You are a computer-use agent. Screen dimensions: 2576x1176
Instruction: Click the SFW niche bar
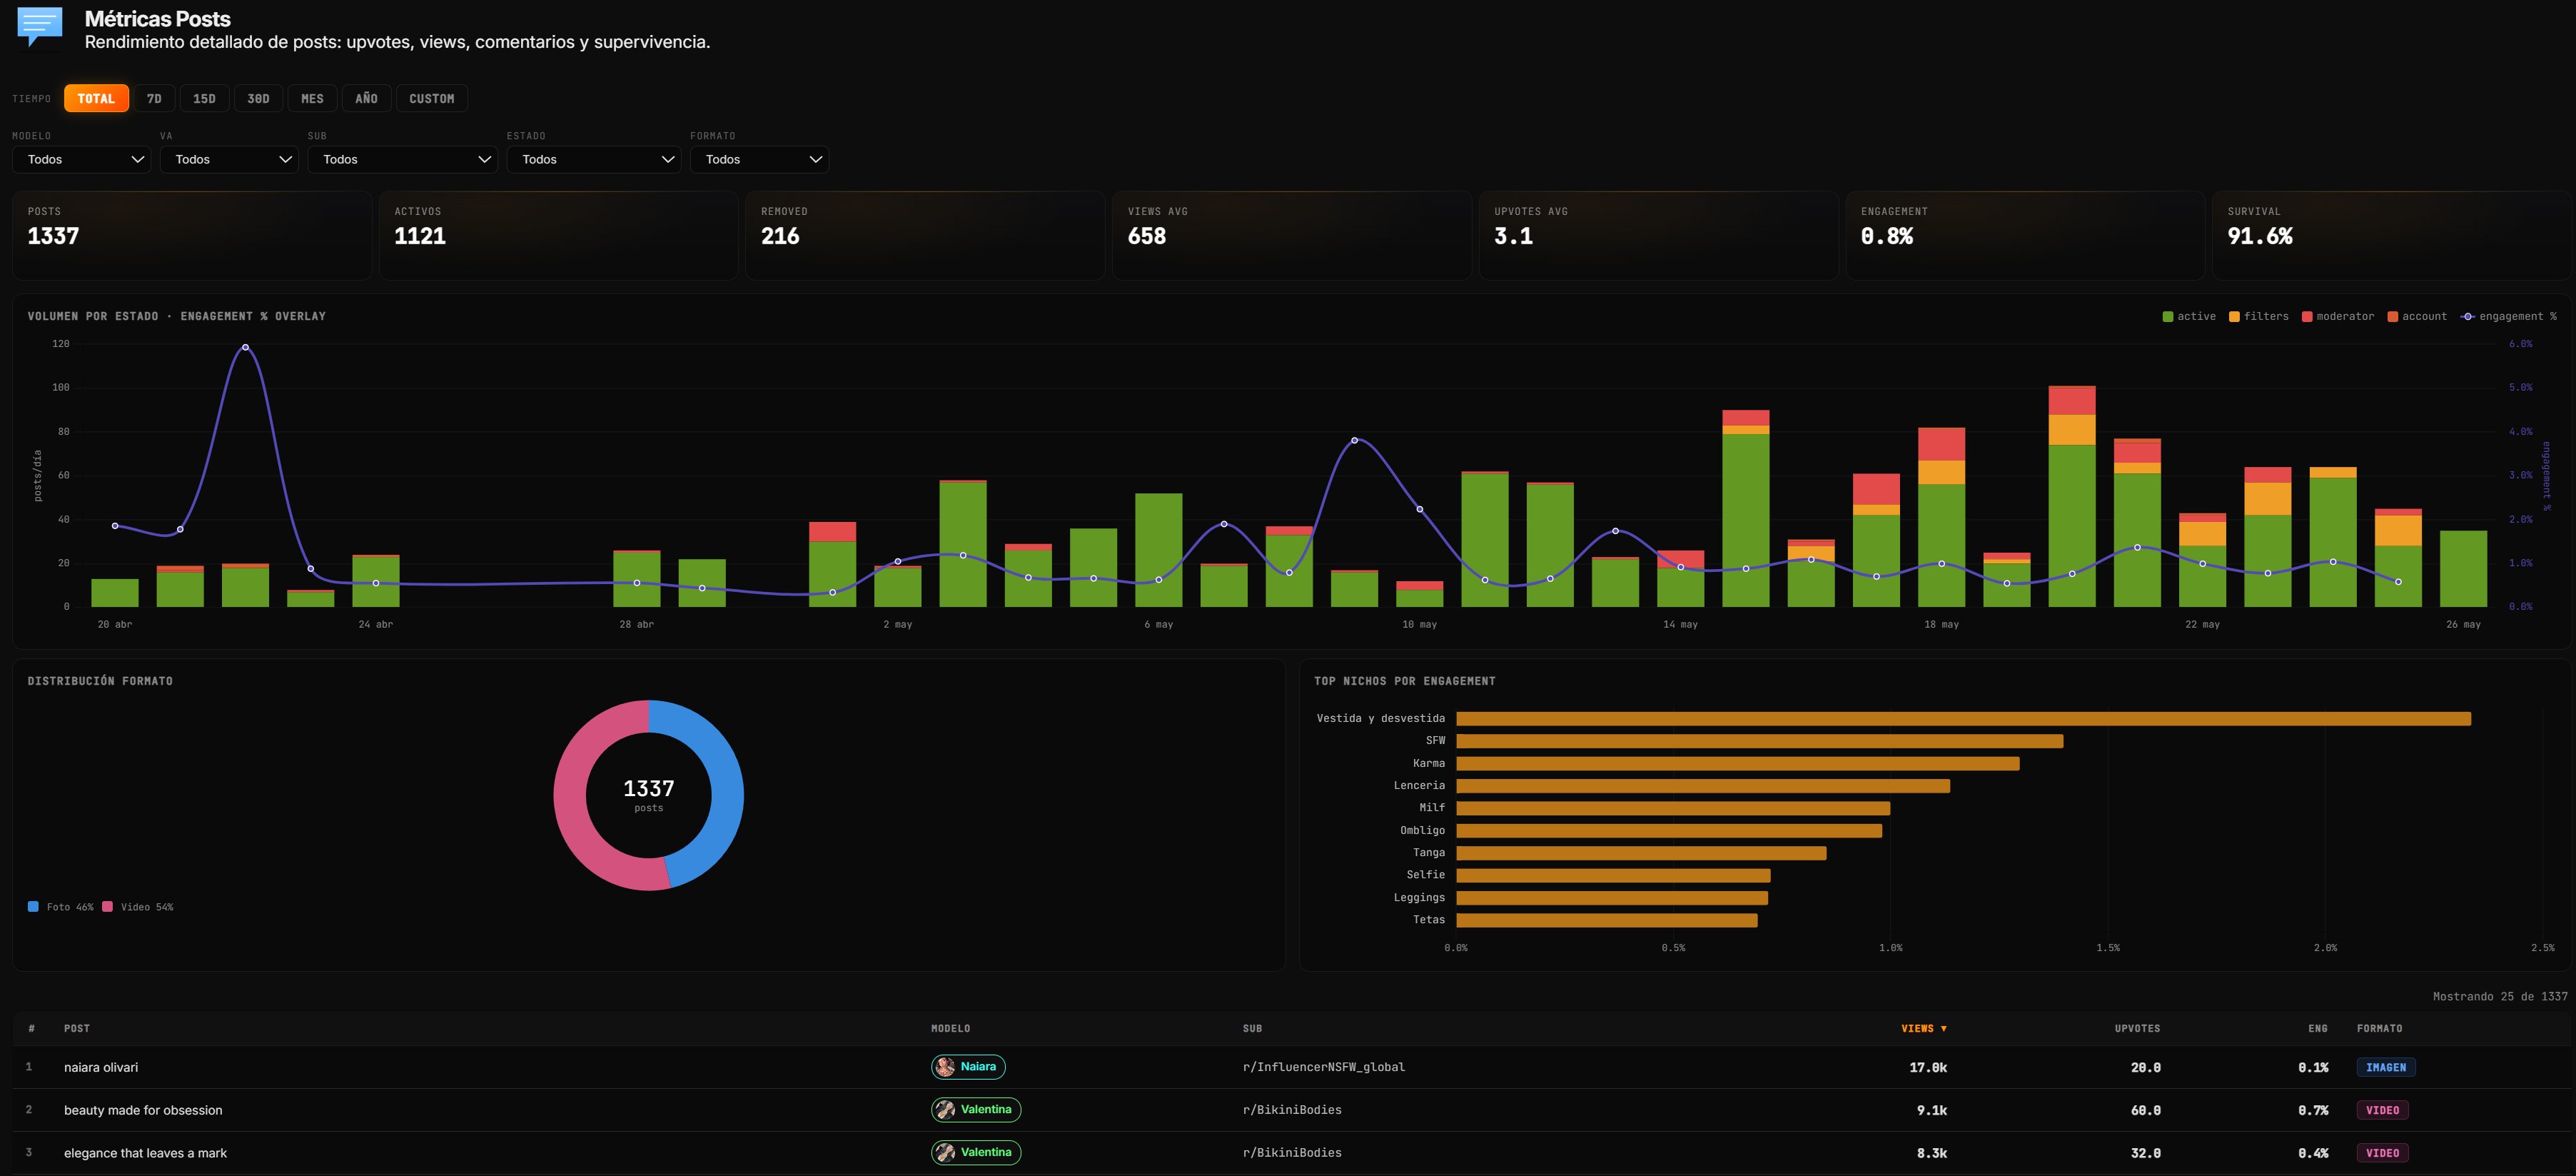[x=1759, y=741]
